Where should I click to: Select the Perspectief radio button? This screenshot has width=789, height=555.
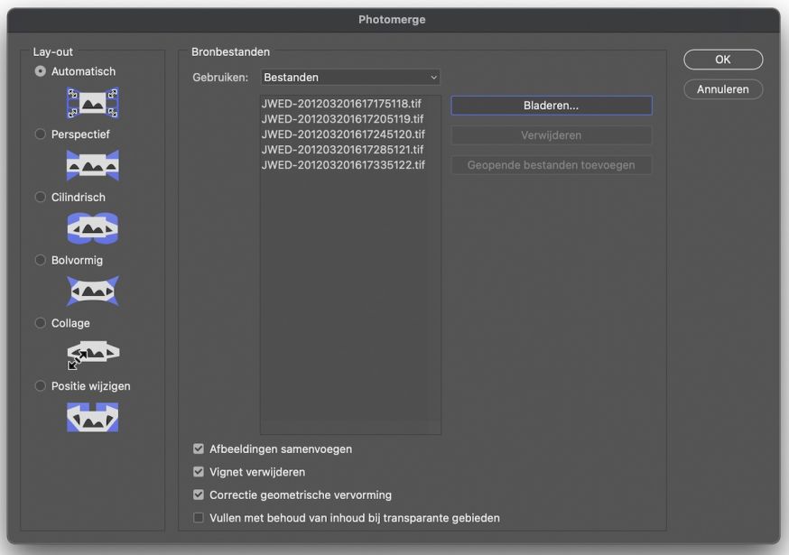click(41, 134)
